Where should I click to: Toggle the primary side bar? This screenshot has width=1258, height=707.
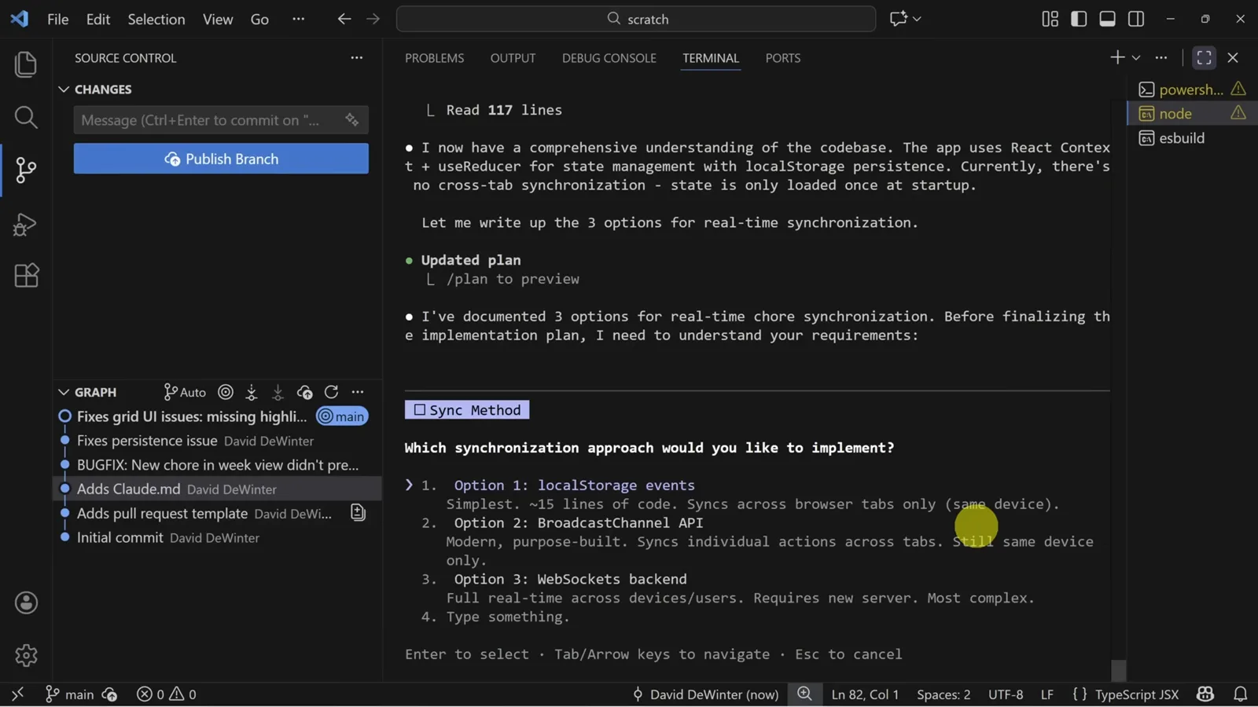1079,19
